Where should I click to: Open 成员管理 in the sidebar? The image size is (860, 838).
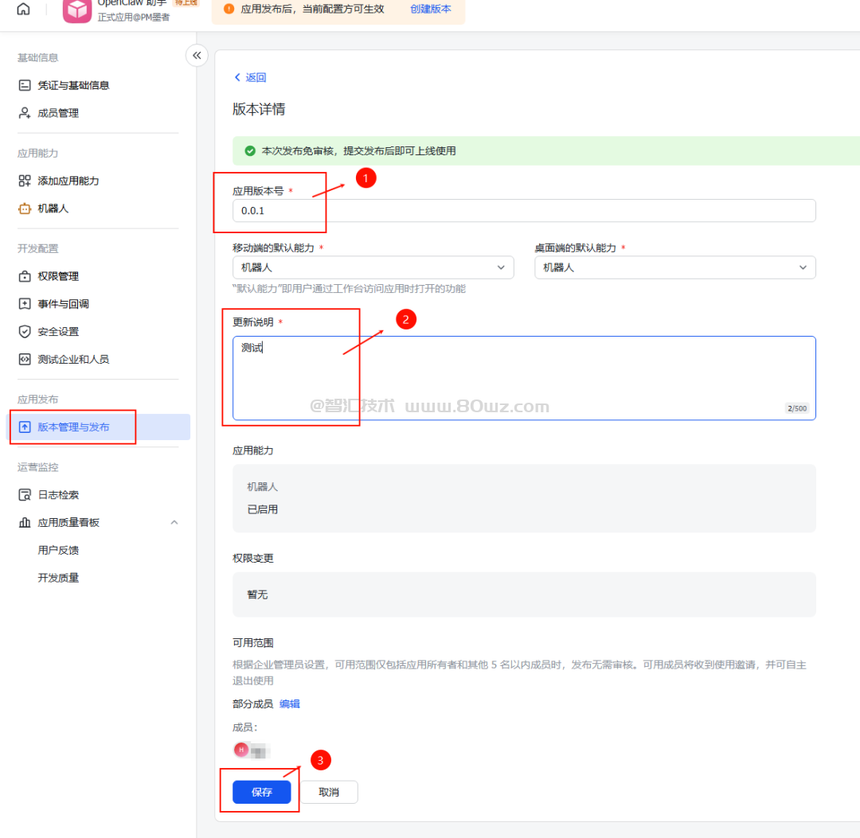click(x=58, y=113)
